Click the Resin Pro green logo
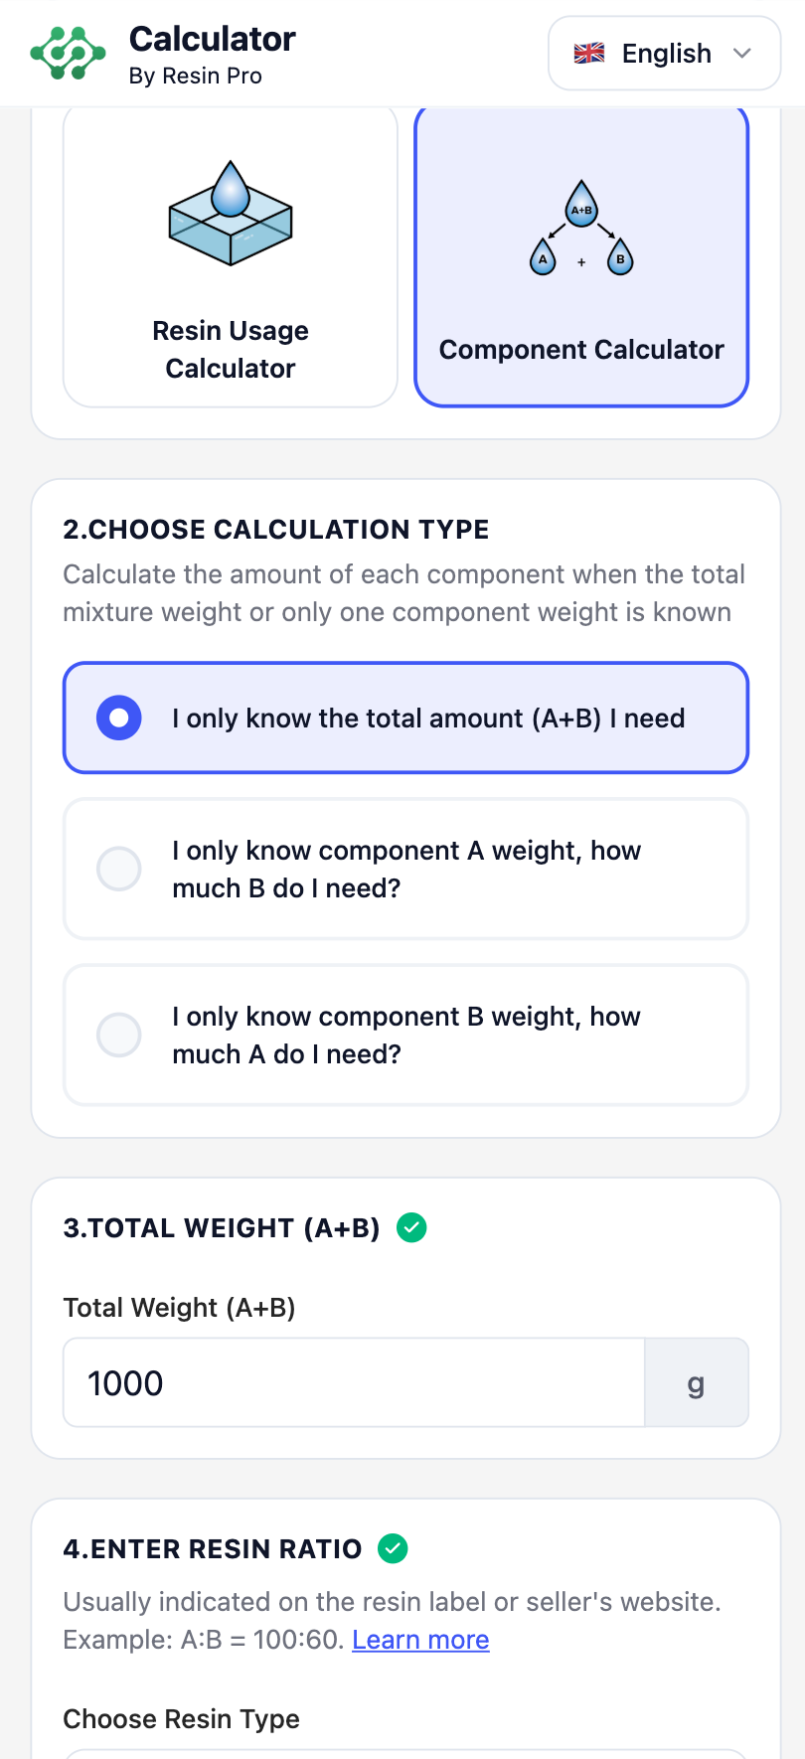805x1759 pixels. tap(68, 54)
